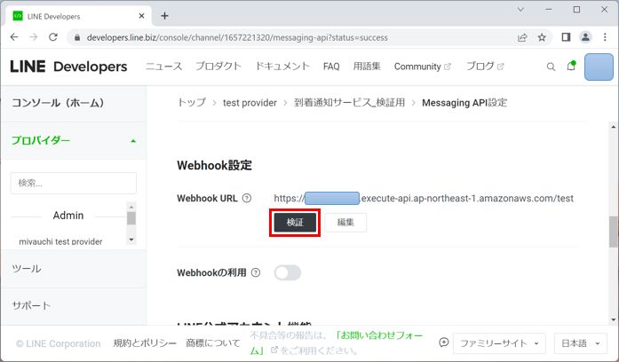Click the provider 検索 input field
619x362 pixels.
coord(74,183)
